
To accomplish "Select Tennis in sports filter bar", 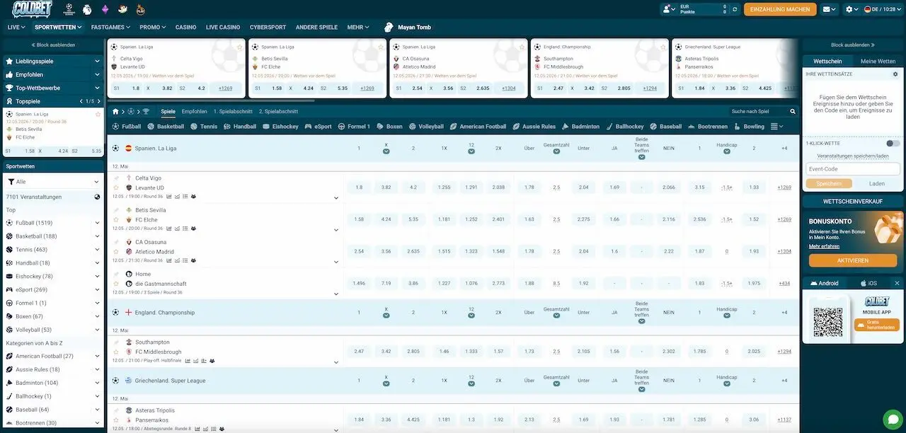I will click(204, 127).
